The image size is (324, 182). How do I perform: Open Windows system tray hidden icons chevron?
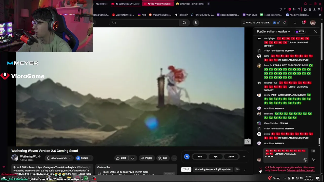[285, 178]
